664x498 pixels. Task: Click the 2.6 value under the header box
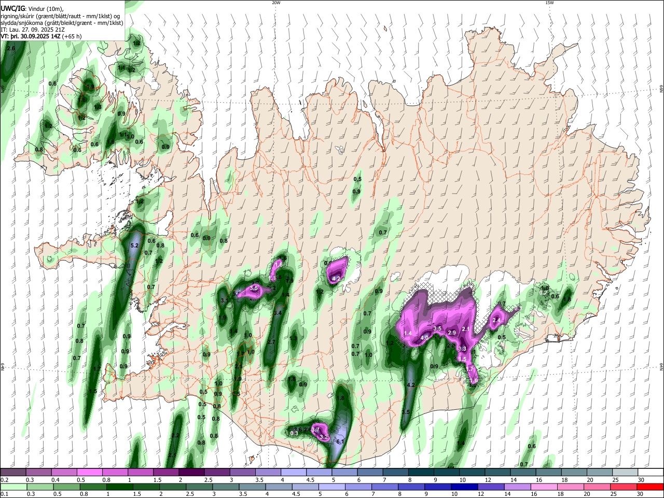pos(11,48)
